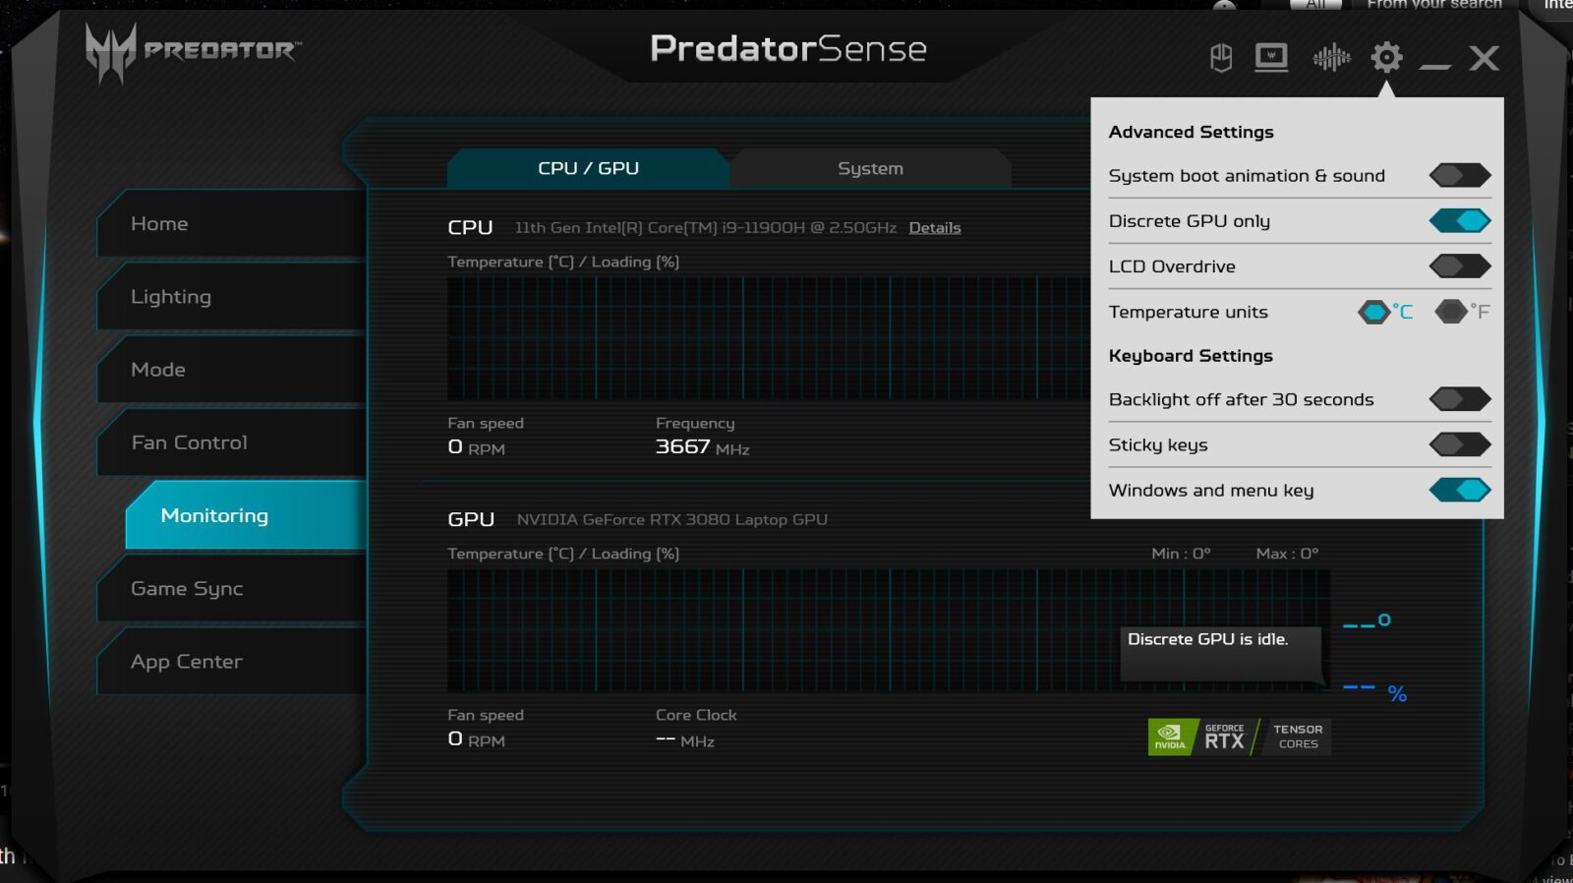Turn on LCD Overdrive
The height and width of the screenshot is (883, 1573).
(1460, 266)
